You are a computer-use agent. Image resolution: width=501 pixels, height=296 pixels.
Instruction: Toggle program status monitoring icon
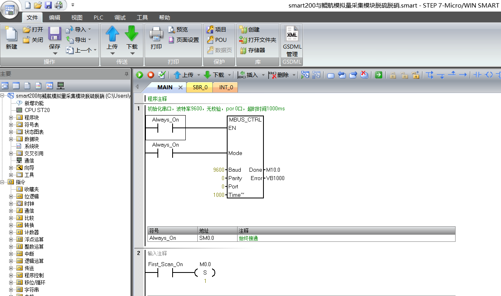(305, 75)
